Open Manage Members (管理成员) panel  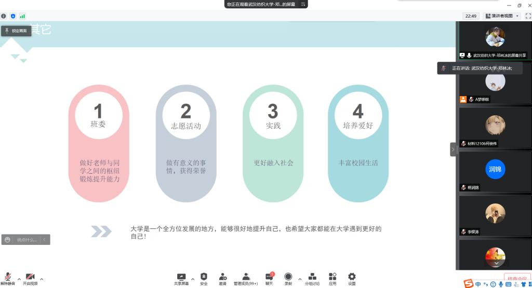[246, 279]
